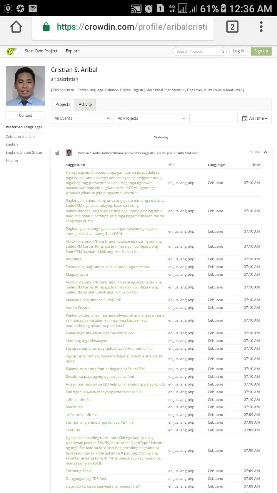Open the Branding suggestion link
This screenshot has height=493, width=277.
[x=73, y=259]
